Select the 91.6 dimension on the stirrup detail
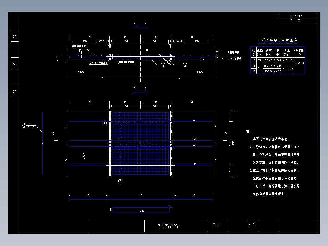Image resolution: width=328 pixels, height=246 pixels. coord(141,211)
